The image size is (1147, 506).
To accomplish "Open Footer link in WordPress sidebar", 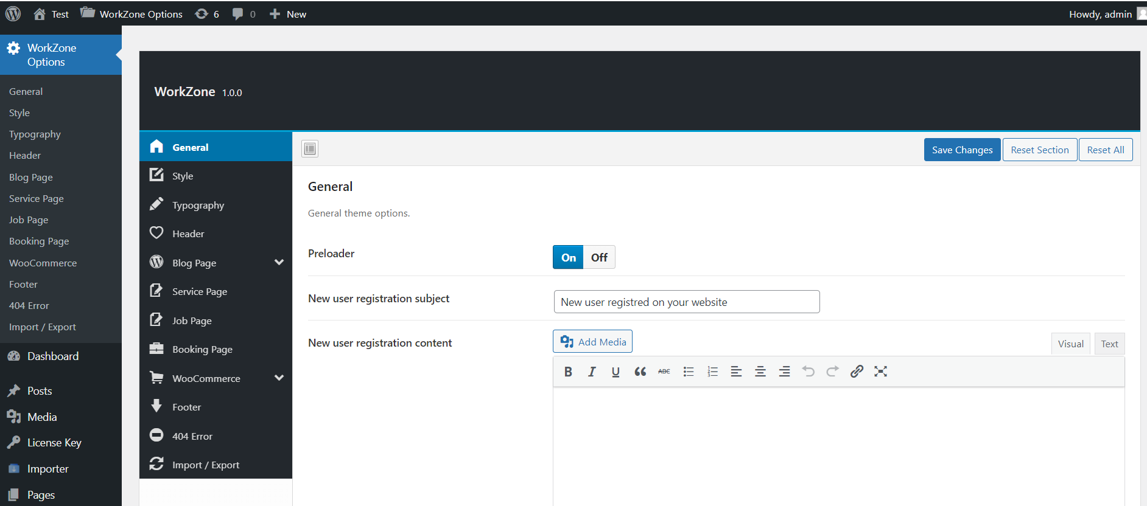I will (23, 284).
